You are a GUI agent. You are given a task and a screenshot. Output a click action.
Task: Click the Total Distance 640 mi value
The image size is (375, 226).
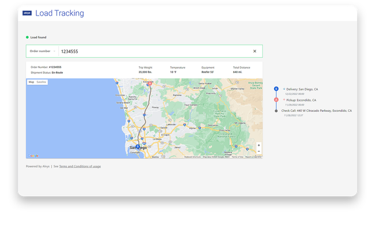(238, 72)
